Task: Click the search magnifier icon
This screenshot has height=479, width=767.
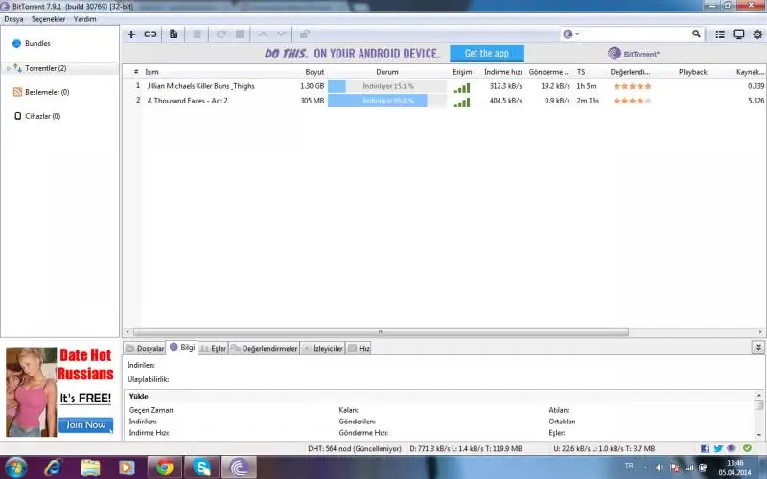Action: tap(697, 34)
